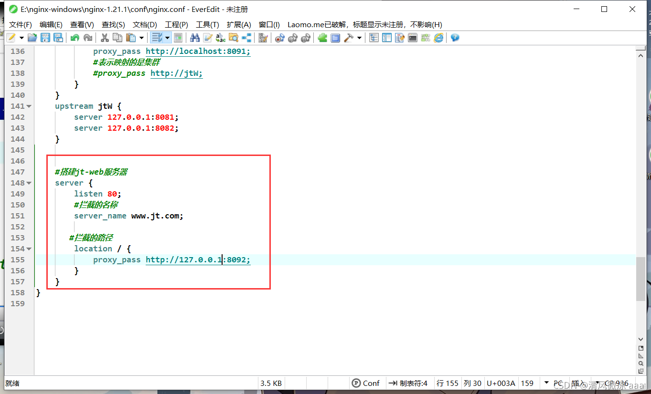Click the http://127.0.0.1:8092 link on line 155
The image size is (651, 394).
[198, 260]
